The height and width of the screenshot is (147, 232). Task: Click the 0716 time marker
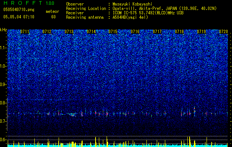(135, 32)
